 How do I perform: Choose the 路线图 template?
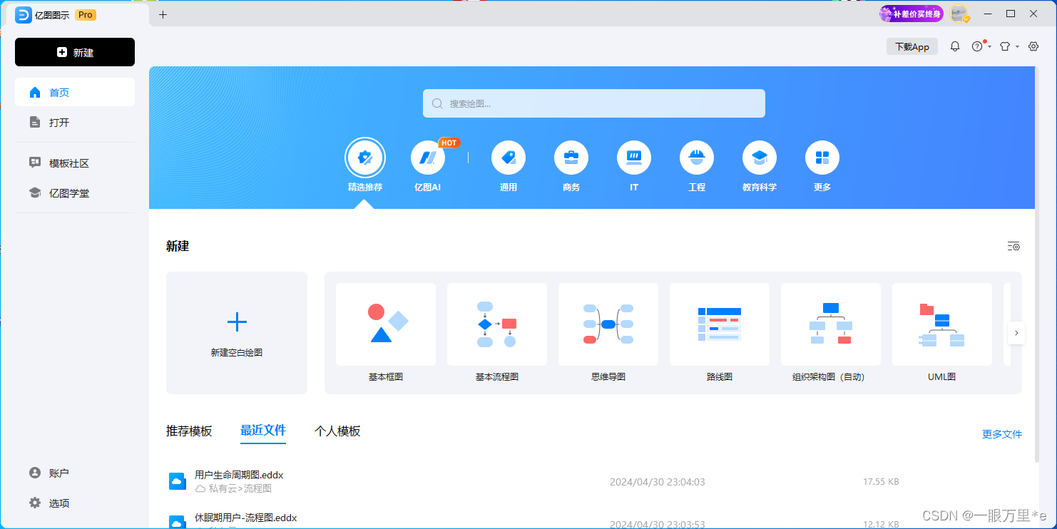pyautogui.click(x=720, y=332)
